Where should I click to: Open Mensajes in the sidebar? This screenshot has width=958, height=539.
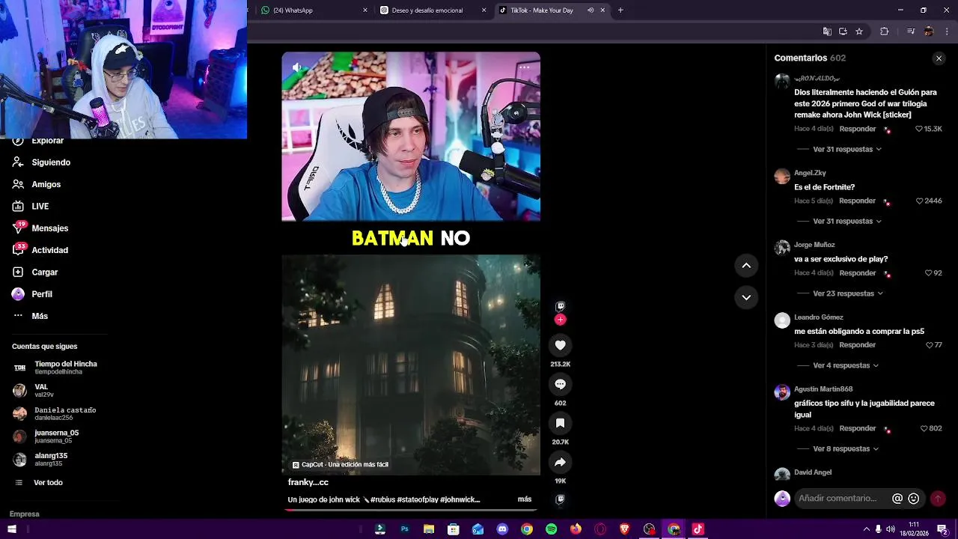(x=50, y=228)
